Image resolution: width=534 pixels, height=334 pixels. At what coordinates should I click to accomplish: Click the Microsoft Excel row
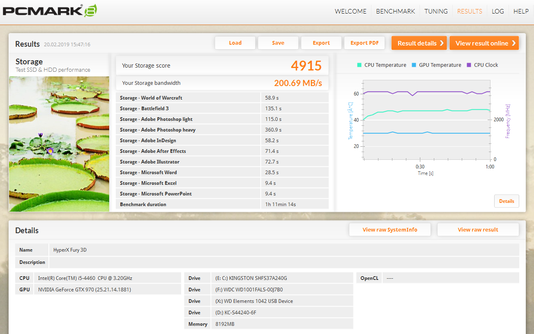click(x=222, y=183)
